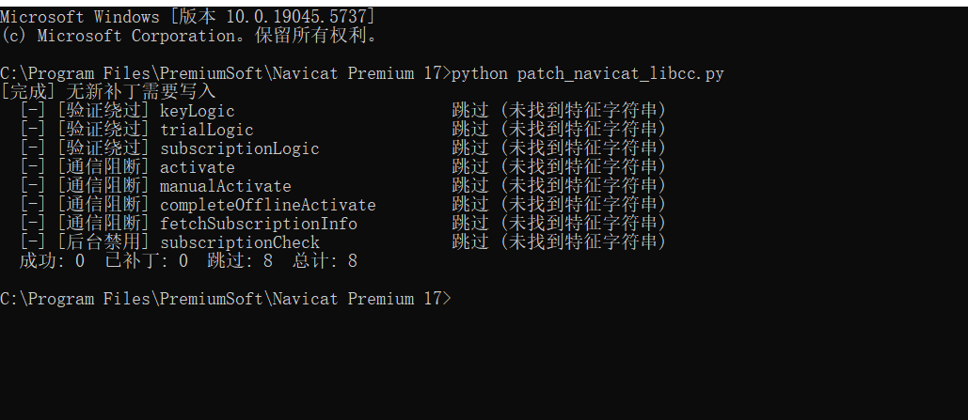Click the 跳过 status beside keyLogic
This screenshot has height=420, width=968.
point(470,111)
